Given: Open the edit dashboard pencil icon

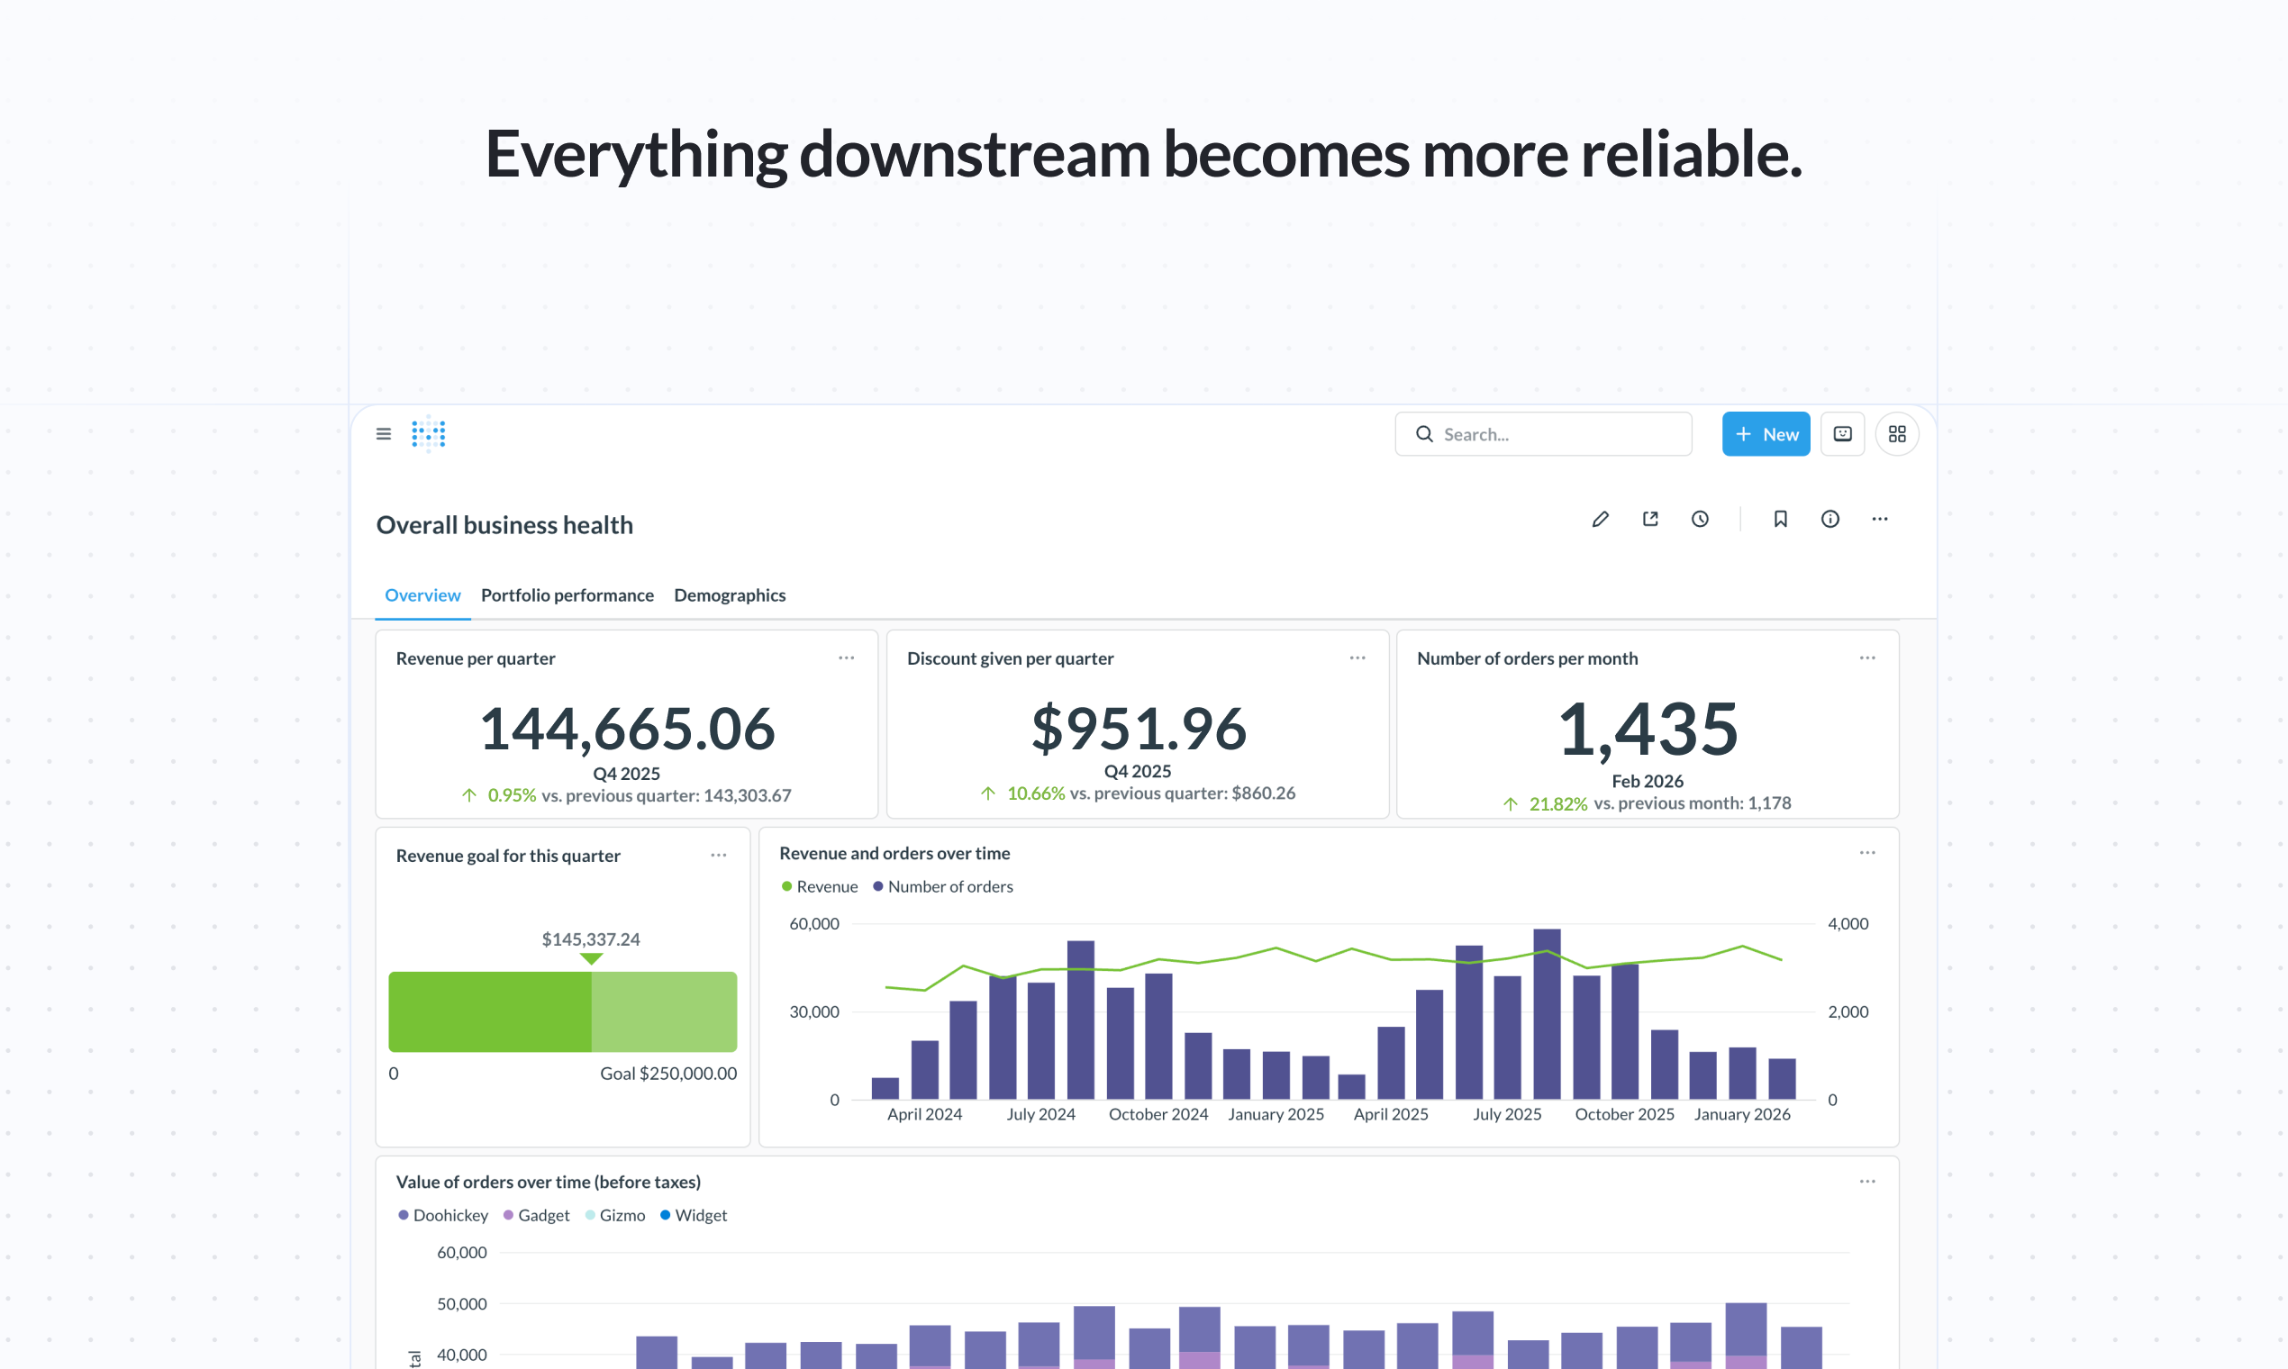Looking at the screenshot, I should tap(1601, 519).
